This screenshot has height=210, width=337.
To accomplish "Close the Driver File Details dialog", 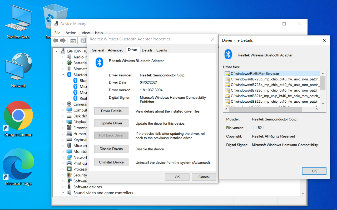I will [324, 40].
